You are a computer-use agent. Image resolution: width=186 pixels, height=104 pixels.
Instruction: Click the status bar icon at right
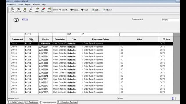(x=173, y=98)
